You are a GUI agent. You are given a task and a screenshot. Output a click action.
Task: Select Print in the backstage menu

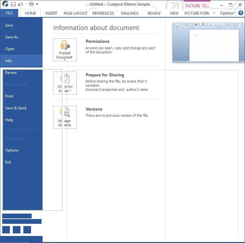(22, 96)
